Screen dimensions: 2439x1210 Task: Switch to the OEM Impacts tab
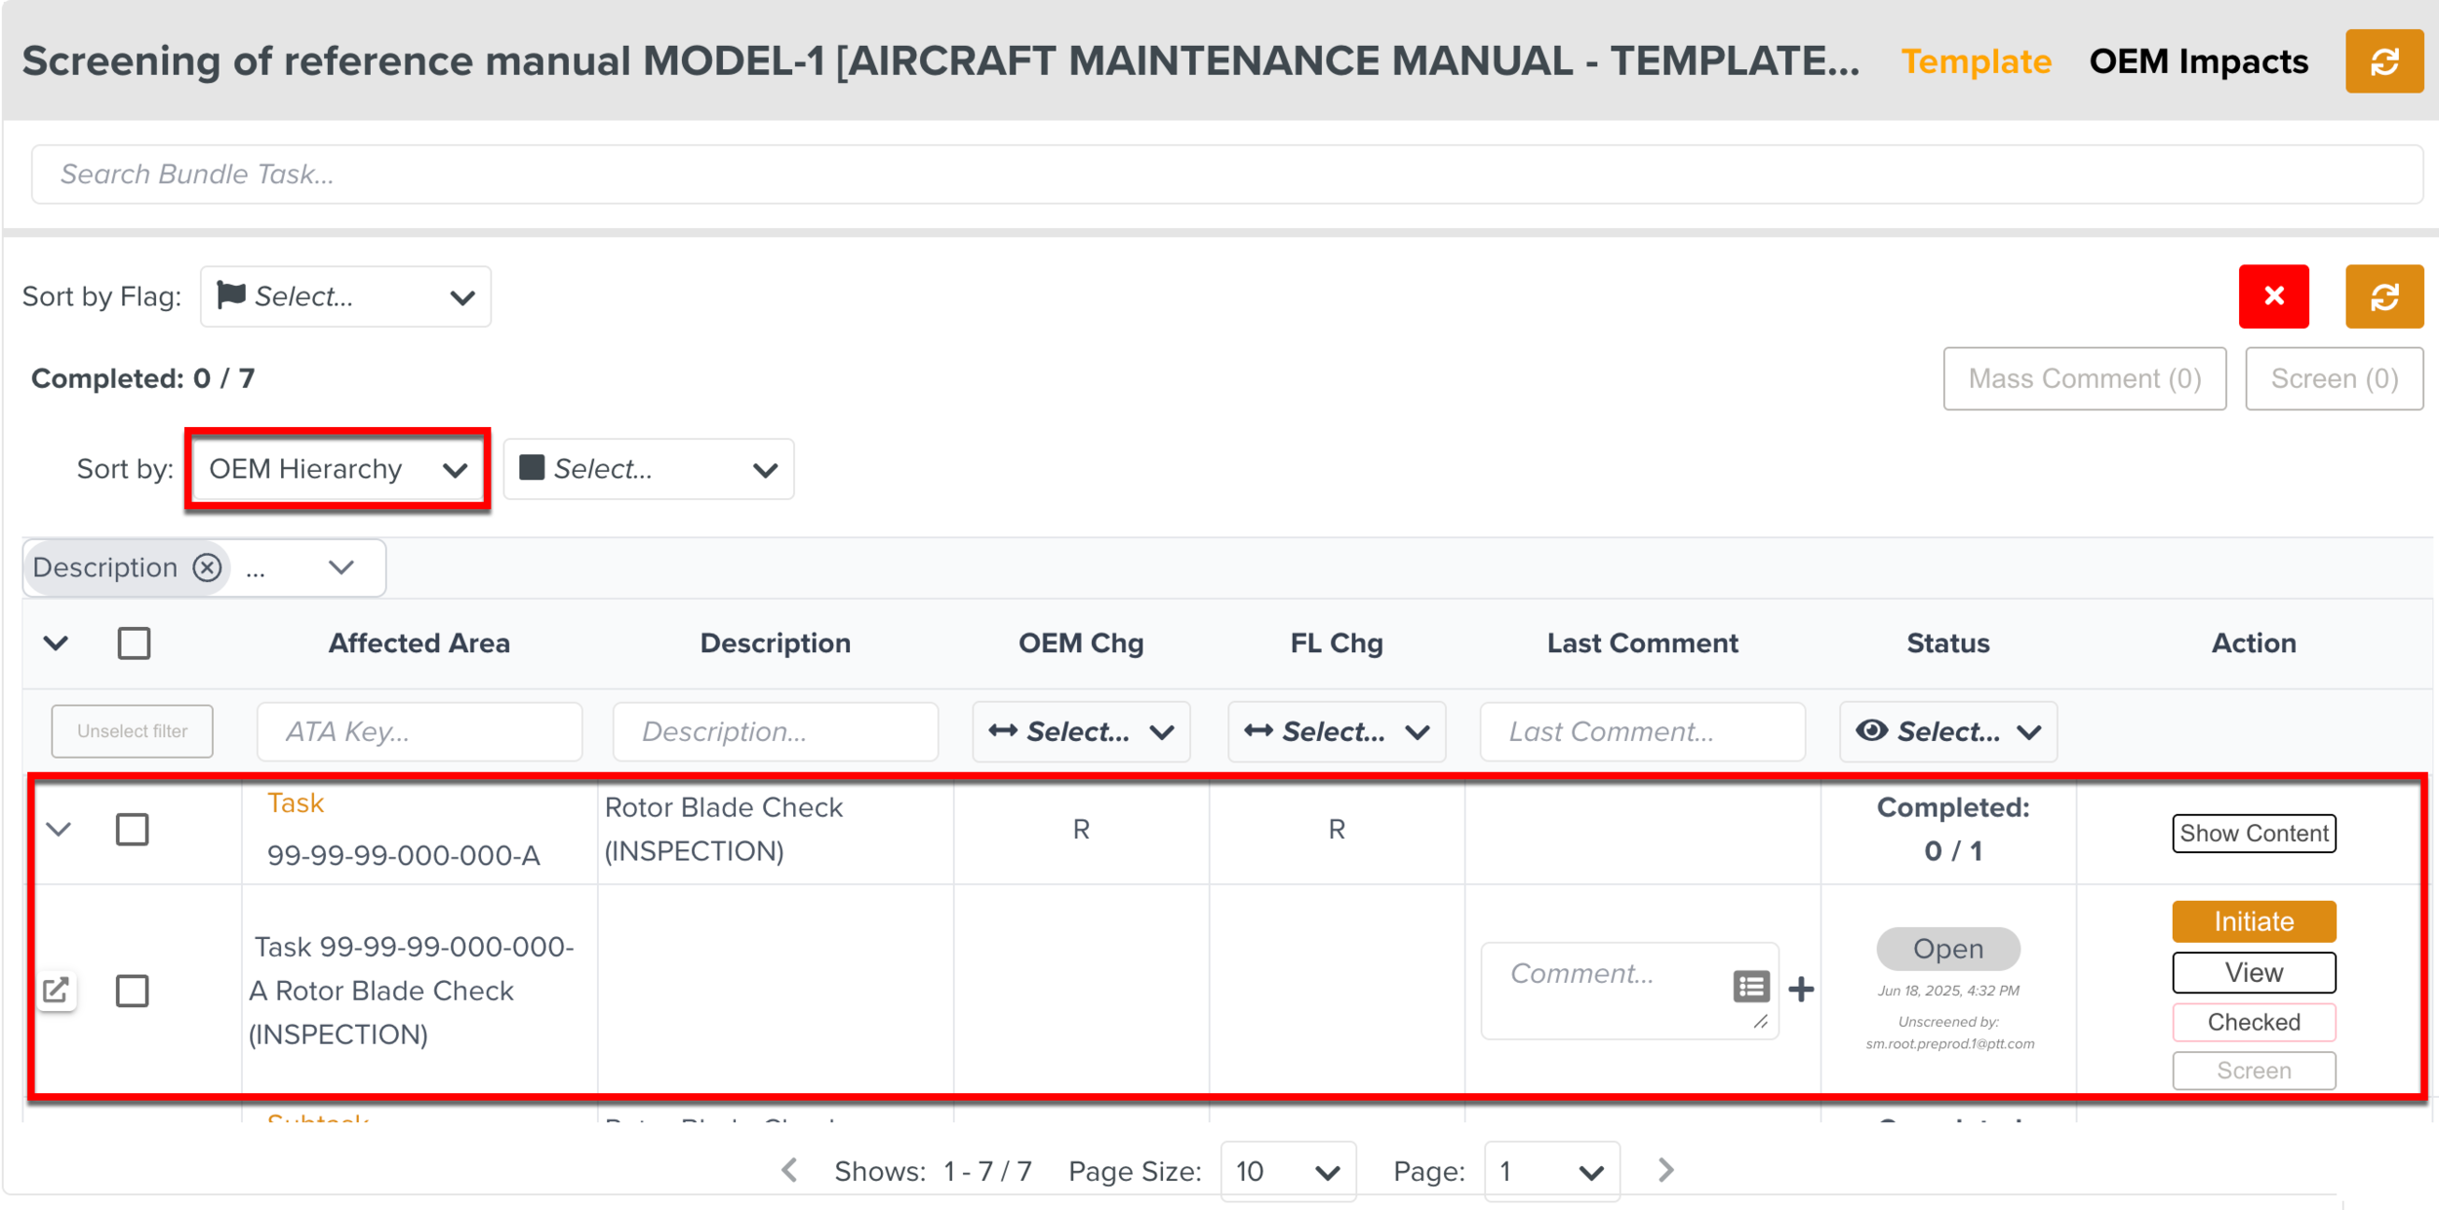pyautogui.click(x=2198, y=61)
